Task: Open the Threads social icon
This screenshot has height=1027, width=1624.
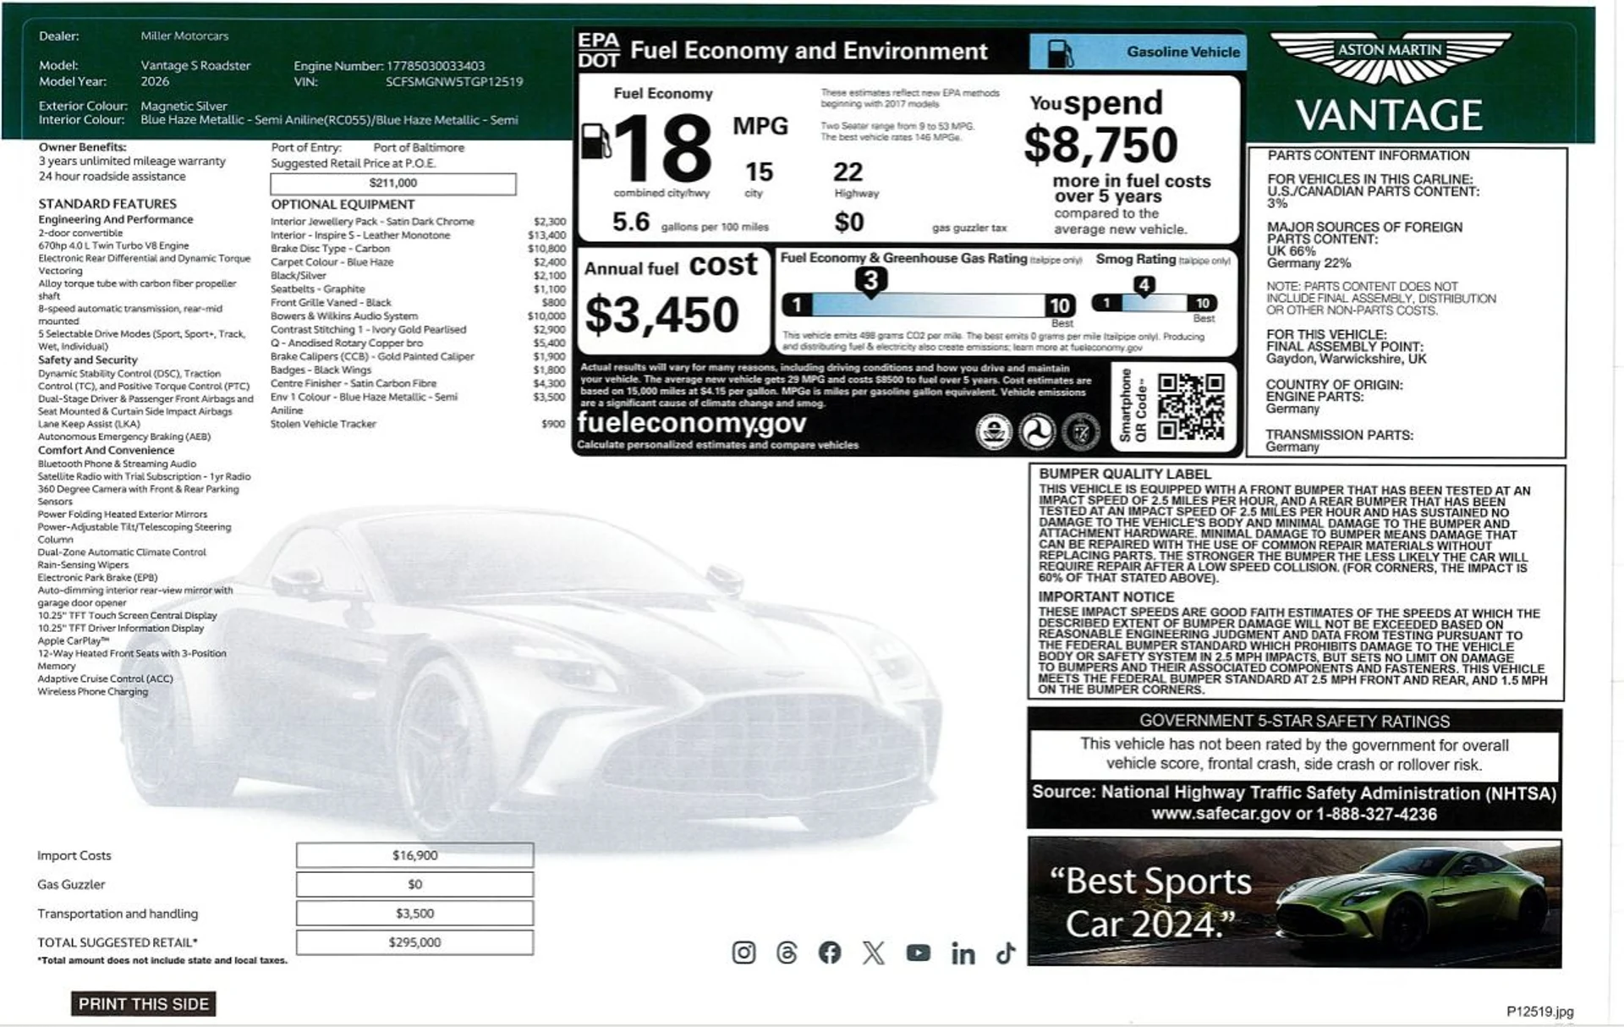Action: click(787, 953)
